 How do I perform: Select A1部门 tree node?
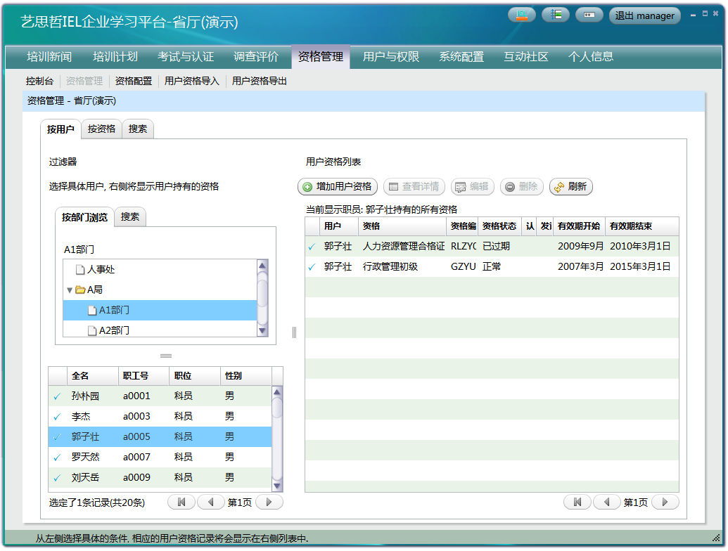[x=160, y=310]
